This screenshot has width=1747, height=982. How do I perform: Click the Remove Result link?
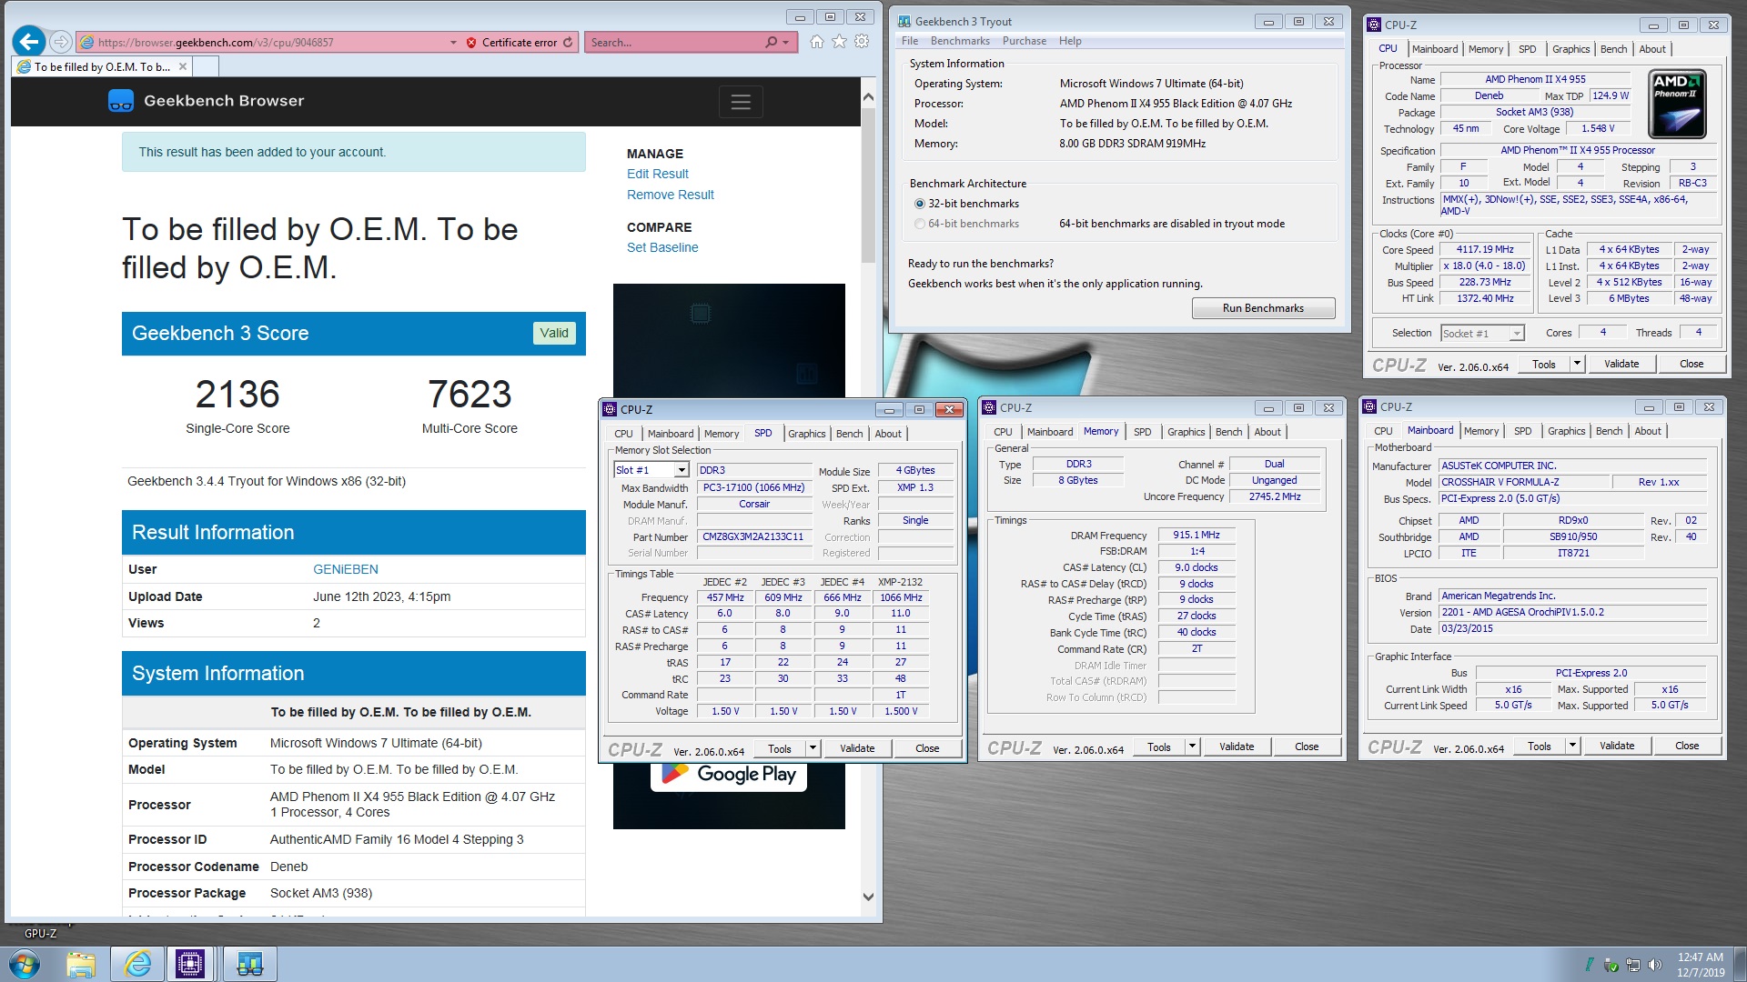pos(670,195)
